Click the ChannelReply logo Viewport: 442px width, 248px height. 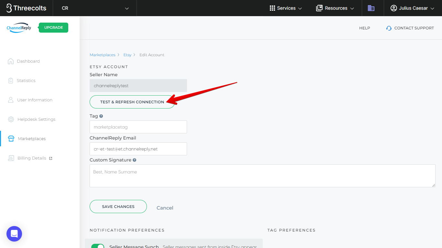click(x=19, y=27)
